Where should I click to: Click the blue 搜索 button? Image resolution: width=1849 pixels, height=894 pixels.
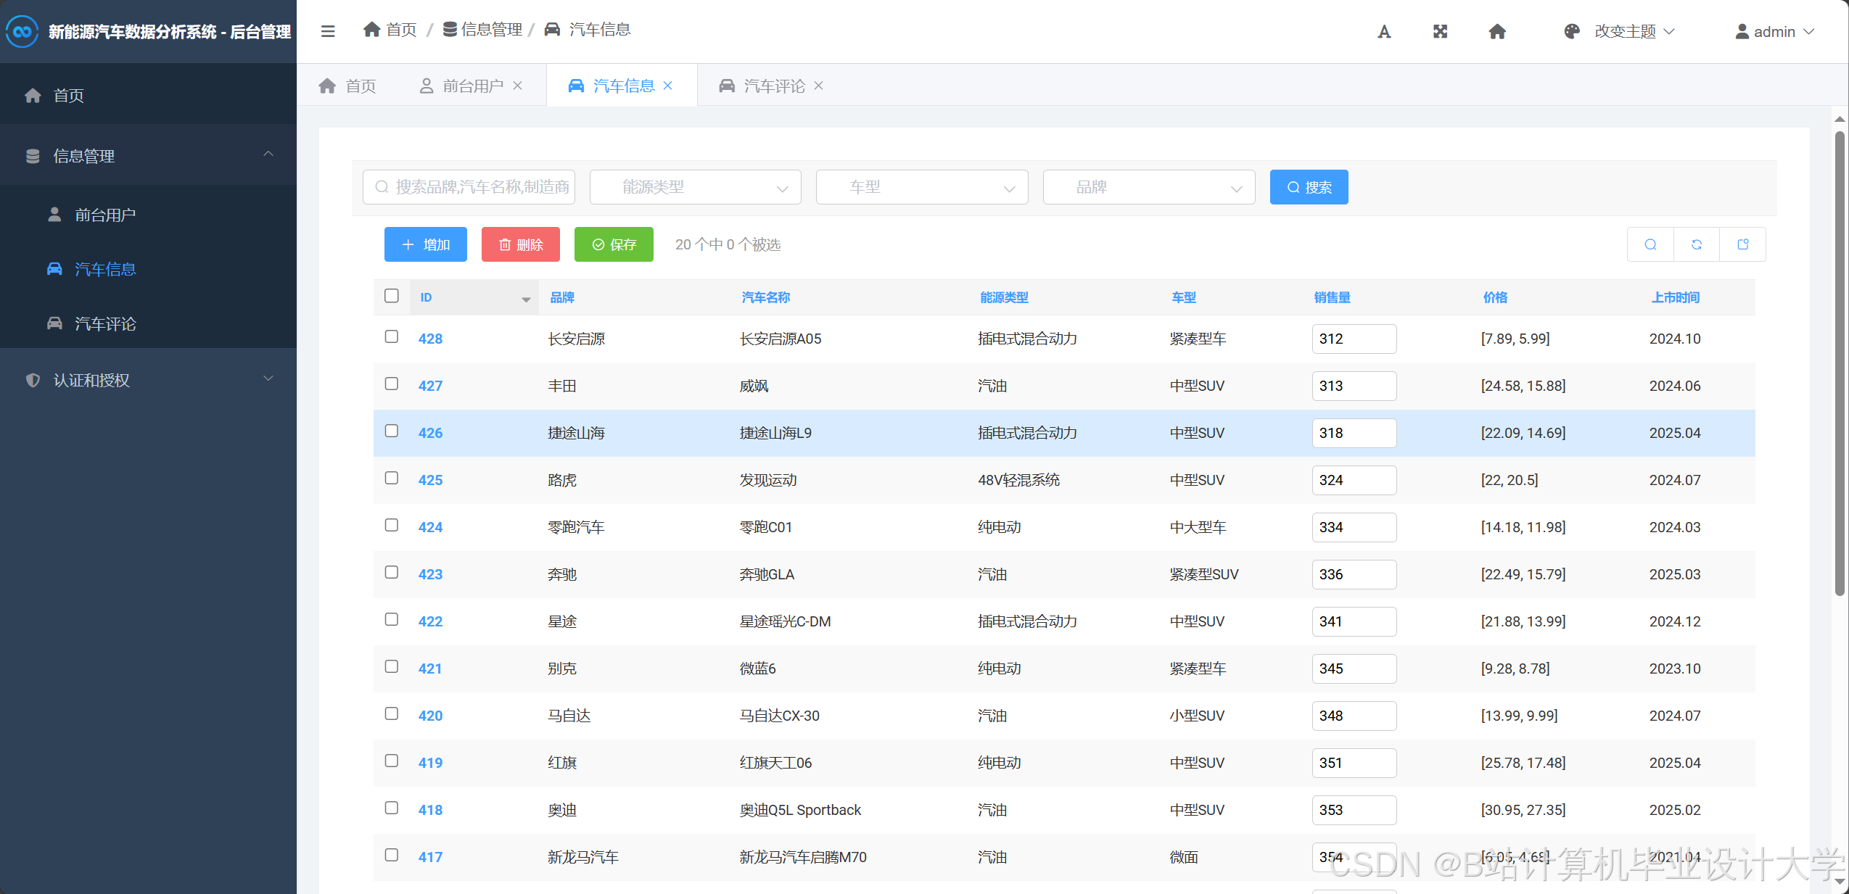[x=1309, y=187]
